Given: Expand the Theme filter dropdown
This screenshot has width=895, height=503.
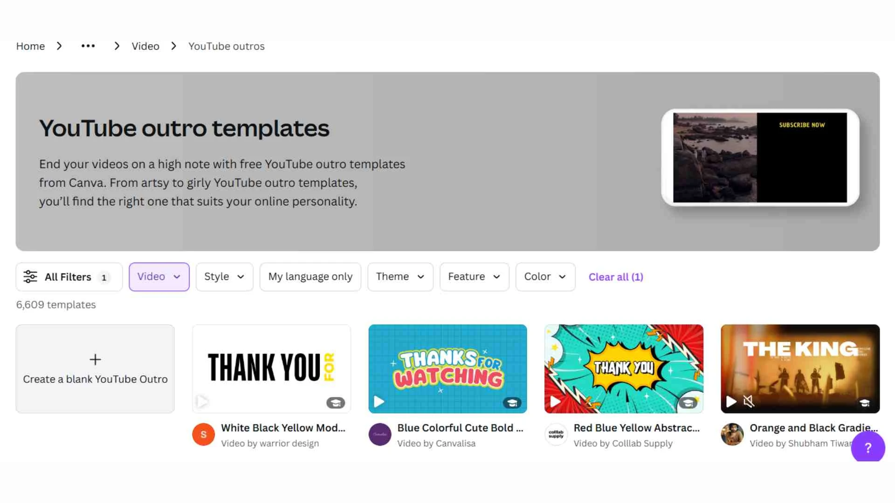Looking at the screenshot, I should (400, 277).
